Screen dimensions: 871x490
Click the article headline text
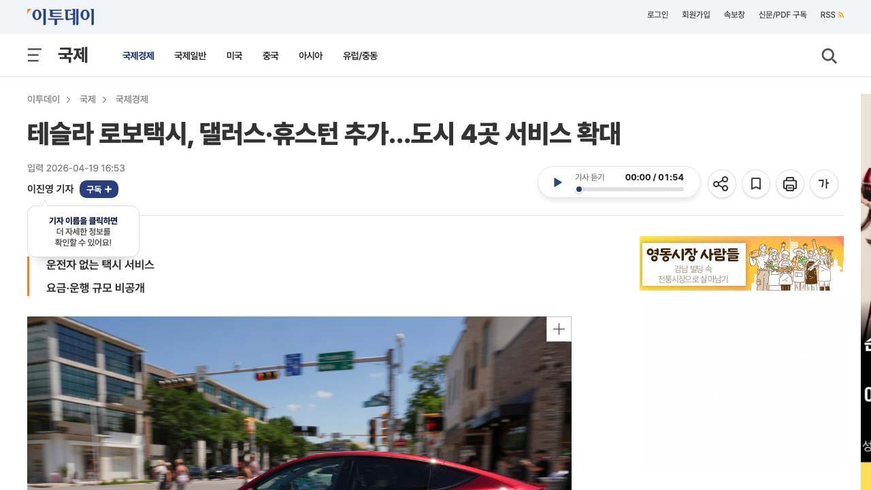(324, 134)
